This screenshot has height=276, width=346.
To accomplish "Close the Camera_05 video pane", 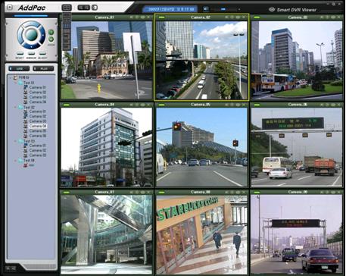I will 244,105.
